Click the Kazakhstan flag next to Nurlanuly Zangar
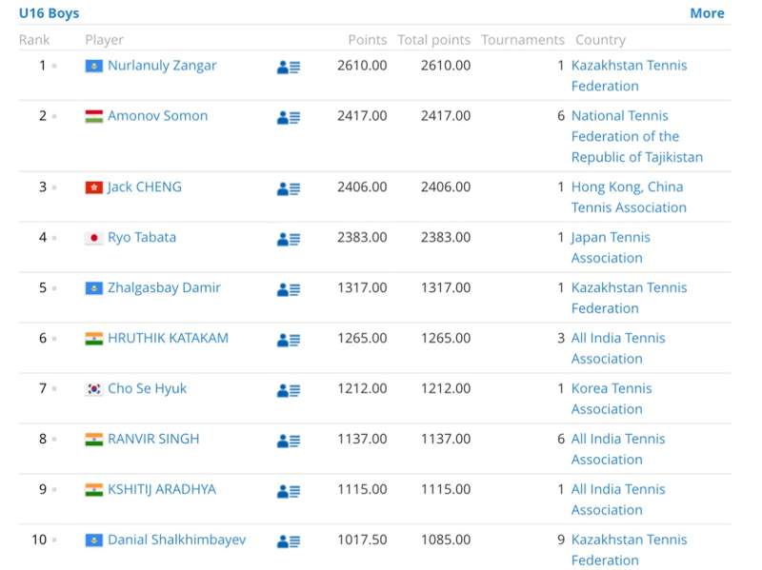762x570 pixels. pos(93,66)
